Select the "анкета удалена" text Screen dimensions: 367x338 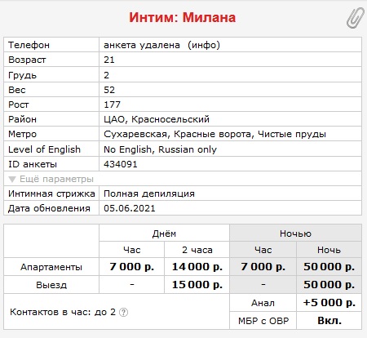[x=142, y=45]
